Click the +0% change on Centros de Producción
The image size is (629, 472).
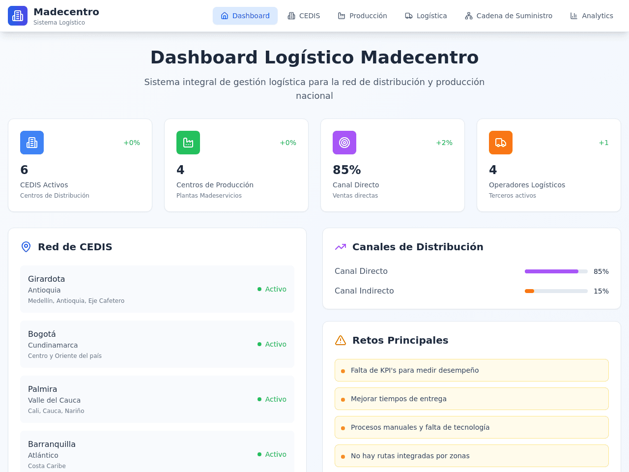(288, 143)
